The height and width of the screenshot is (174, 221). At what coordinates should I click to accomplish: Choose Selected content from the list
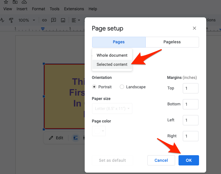[112, 64]
